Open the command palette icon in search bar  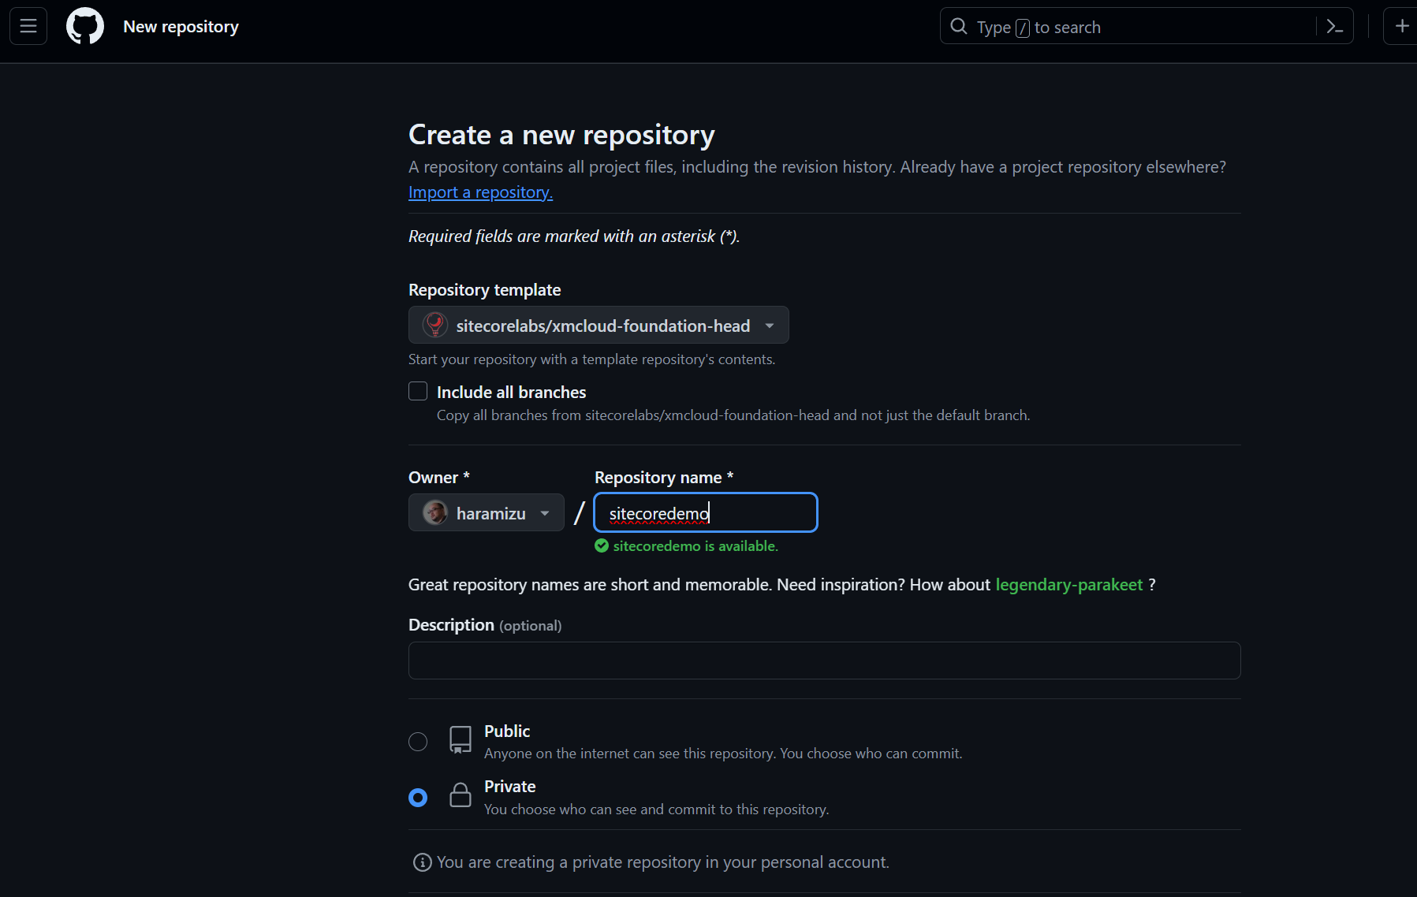pos(1334,27)
